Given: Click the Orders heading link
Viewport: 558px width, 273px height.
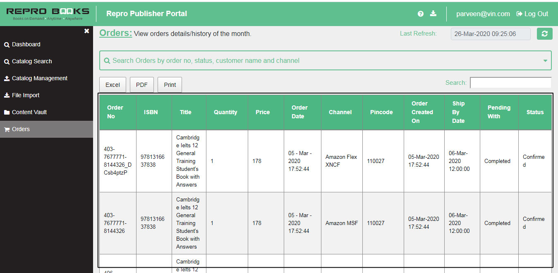Looking at the screenshot, I should click(x=115, y=33).
